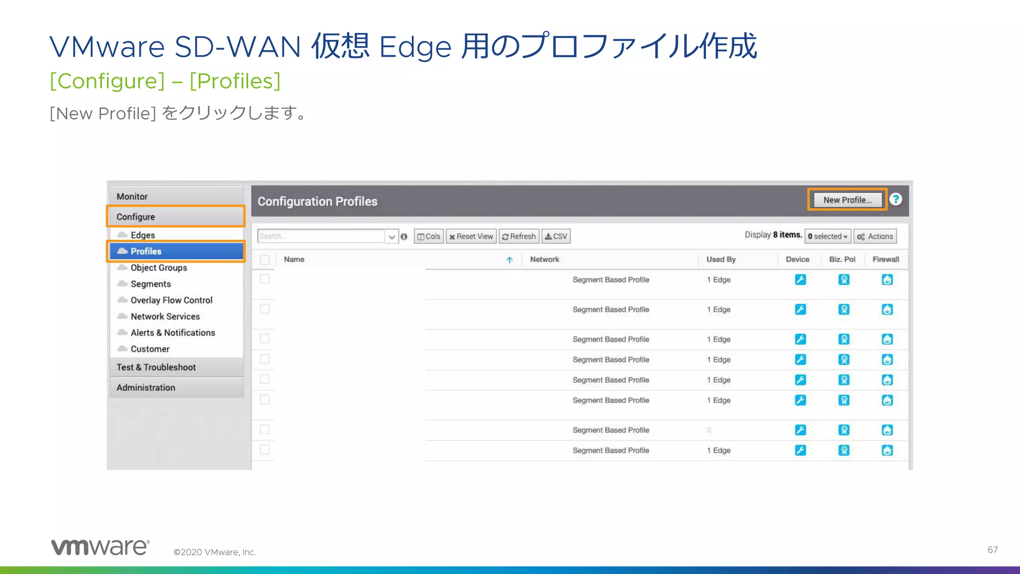Open the Actions dropdown menu
Image resolution: width=1020 pixels, height=574 pixels.
875,236
